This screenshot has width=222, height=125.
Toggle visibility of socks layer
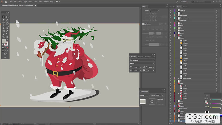[170, 101]
